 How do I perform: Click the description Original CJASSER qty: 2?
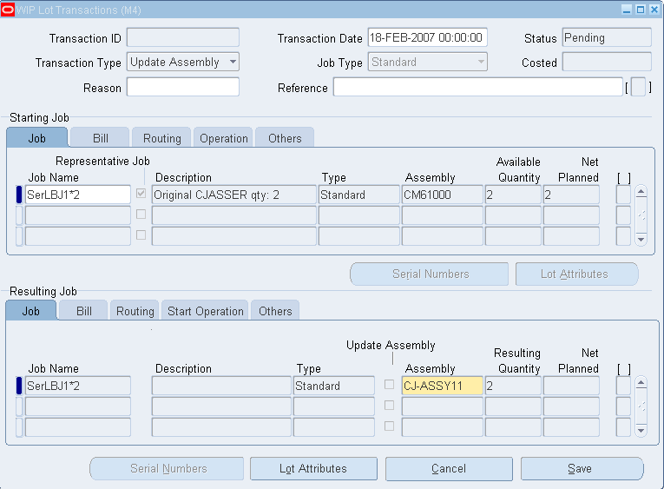pyautogui.click(x=233, y=195)
